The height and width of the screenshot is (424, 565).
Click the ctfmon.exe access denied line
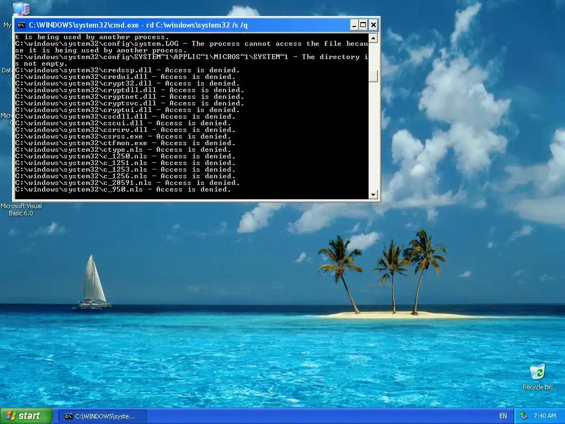[x=125, y=143]
